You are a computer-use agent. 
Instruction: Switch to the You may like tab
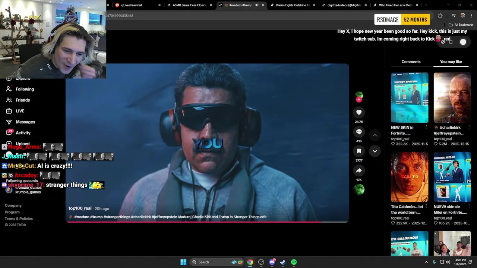click(x=451, y=62)
